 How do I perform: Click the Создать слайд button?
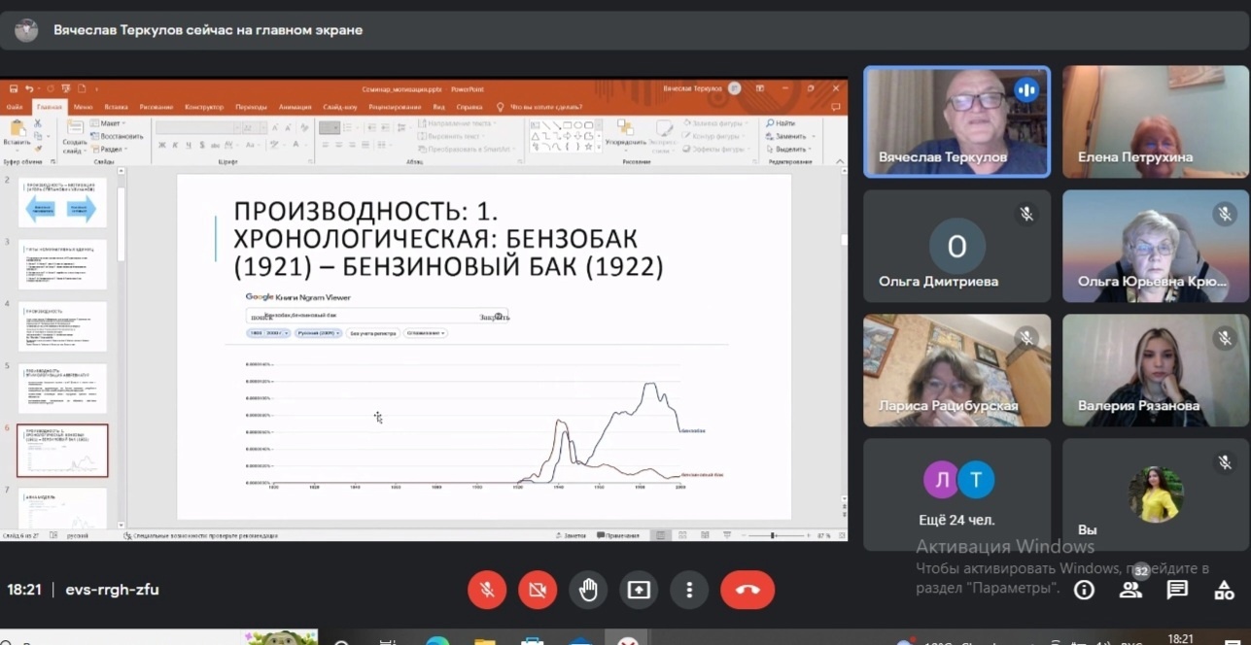click(75, 136)
